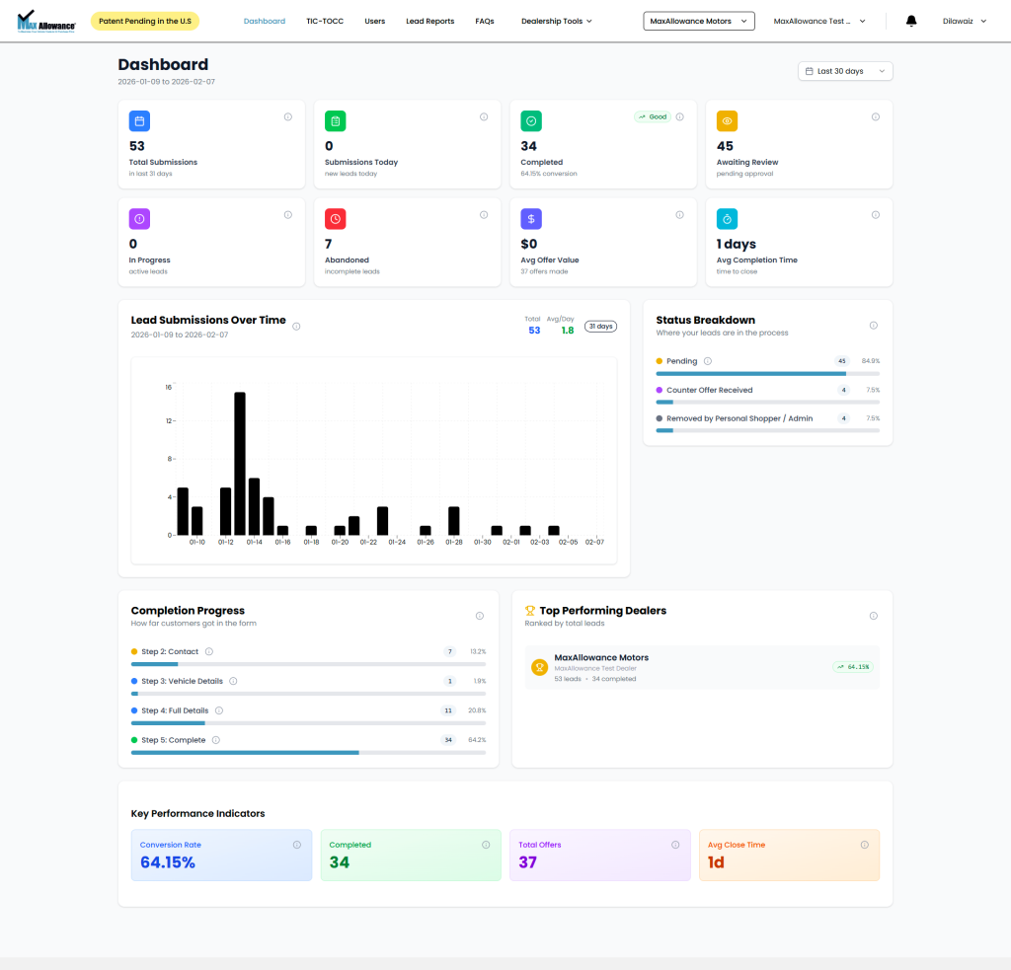
Task: Click the Top Performing Dealers info icon
Action: tap(873, 616)
